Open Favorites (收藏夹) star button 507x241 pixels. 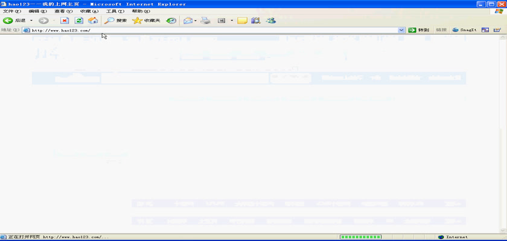click(x=146, y=20)
